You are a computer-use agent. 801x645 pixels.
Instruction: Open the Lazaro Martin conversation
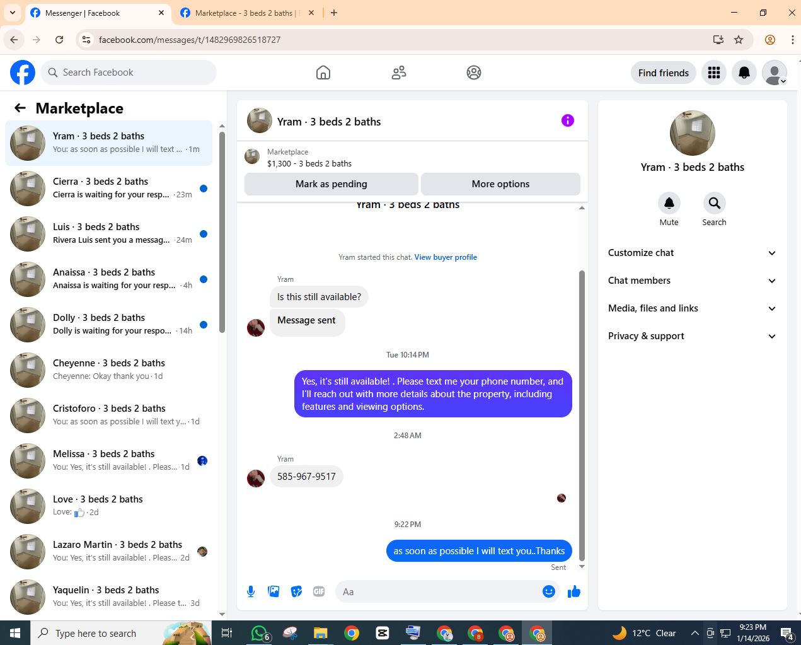point(108,552)
